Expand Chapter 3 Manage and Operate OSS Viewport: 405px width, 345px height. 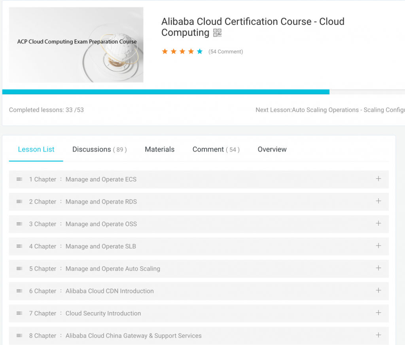[x=379, y=223]
